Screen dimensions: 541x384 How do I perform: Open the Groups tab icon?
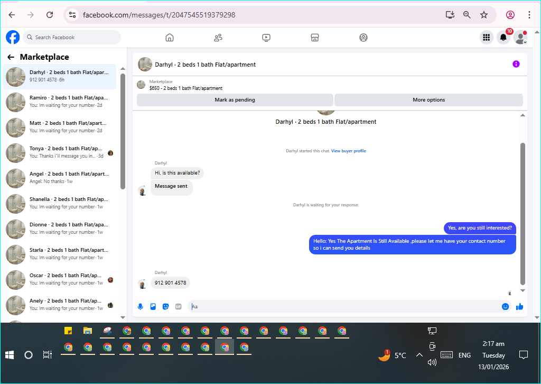(x=363, y=38)
